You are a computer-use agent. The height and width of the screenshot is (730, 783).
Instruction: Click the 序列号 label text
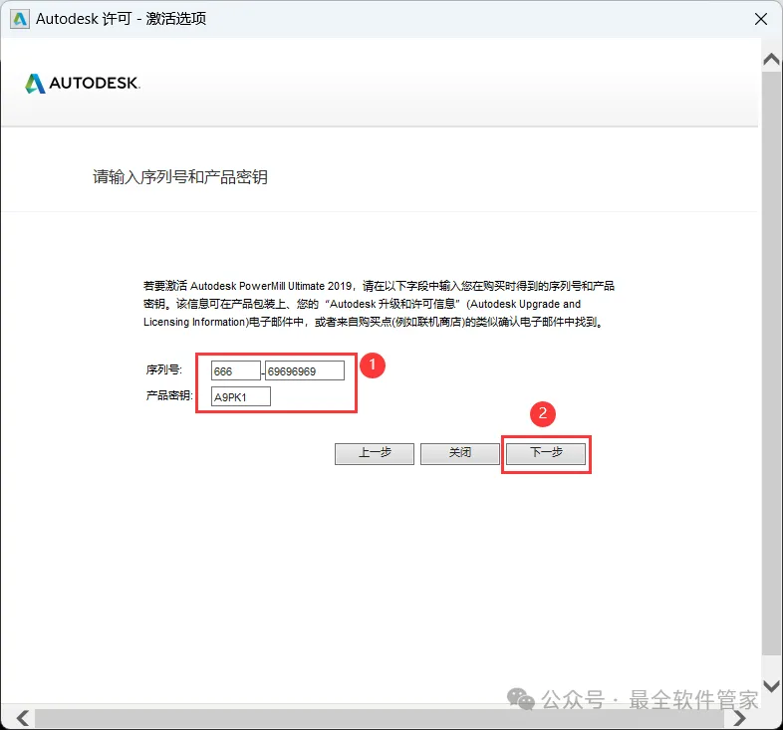163,369
